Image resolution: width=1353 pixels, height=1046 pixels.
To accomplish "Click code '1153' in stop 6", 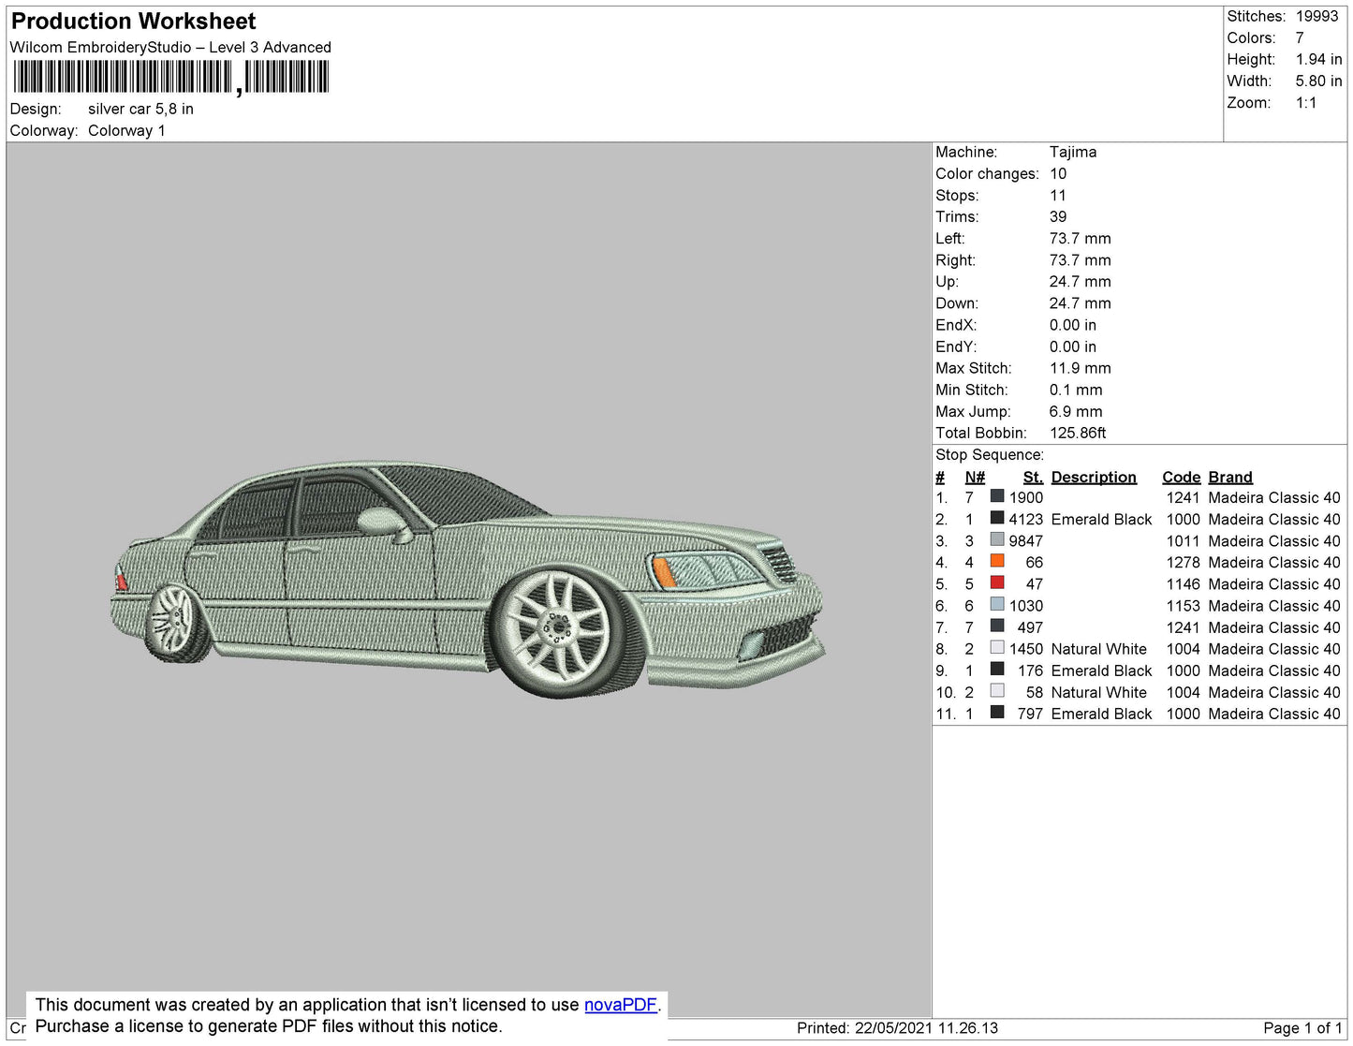I will [x=1183, y=606].
